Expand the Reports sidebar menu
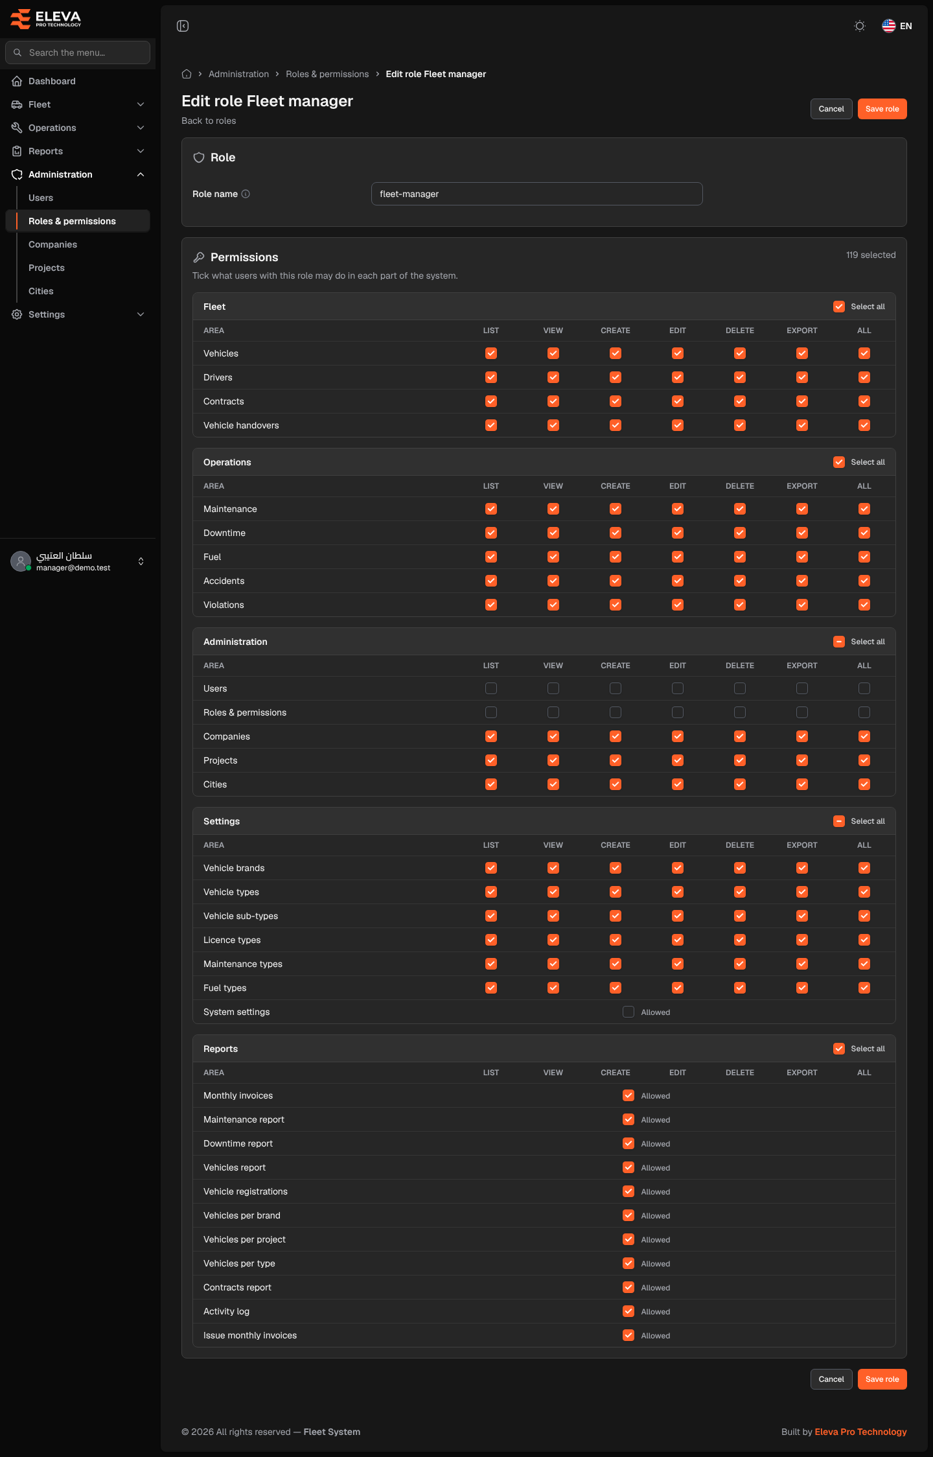The height and width of the screenshot is (1457, 933). 78,151
